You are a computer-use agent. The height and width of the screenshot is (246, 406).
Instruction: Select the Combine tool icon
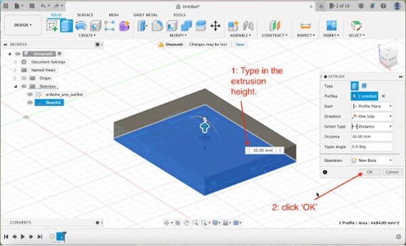[x=186, y=26]
